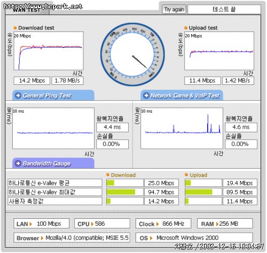Click the status field showing 테스트 끝
The height and width of the screenshot is (253, 267).
click(224, 9)
